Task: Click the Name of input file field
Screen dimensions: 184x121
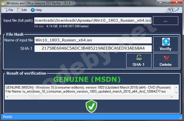Action: [x=93, y=40]
